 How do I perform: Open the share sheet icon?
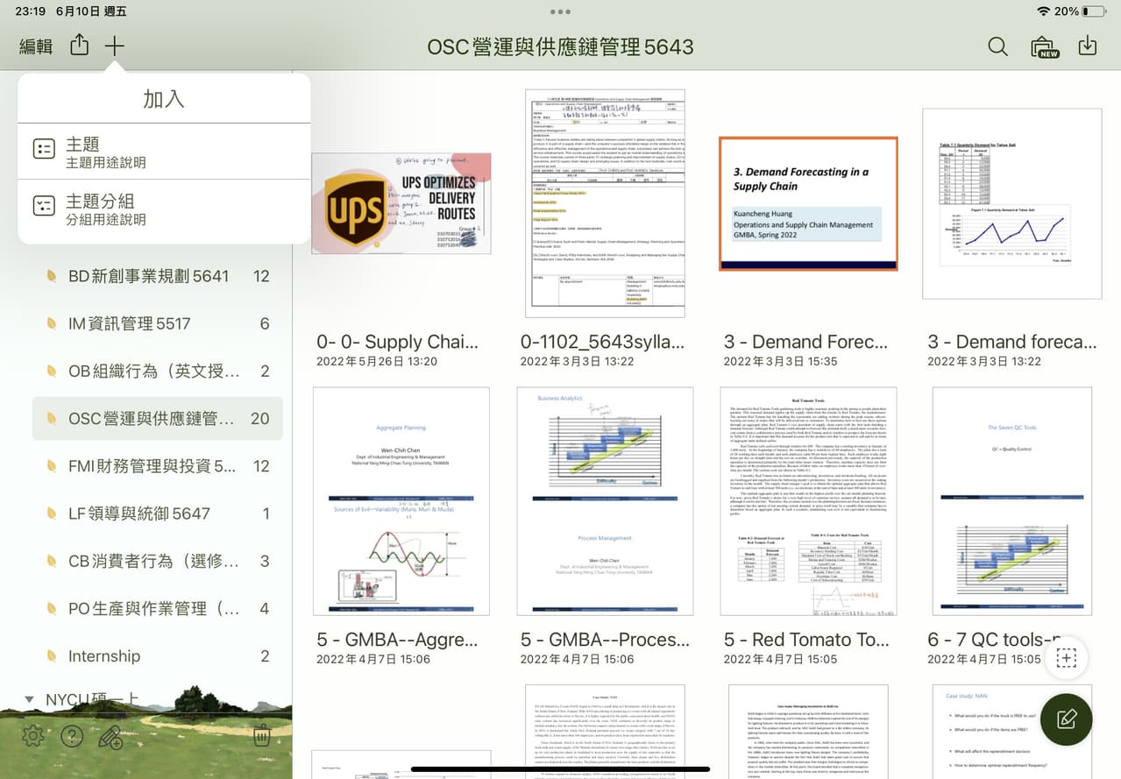[x=79, y=46]
